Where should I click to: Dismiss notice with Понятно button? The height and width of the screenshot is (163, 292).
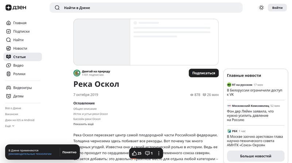[69, 152]
